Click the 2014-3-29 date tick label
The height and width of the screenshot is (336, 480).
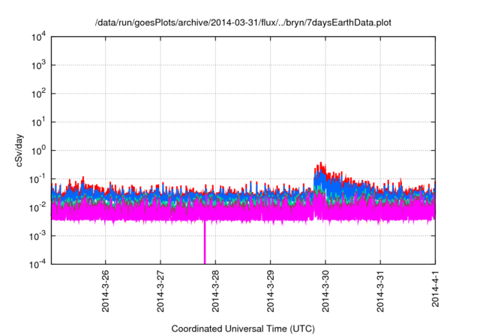tap(270, 291)
